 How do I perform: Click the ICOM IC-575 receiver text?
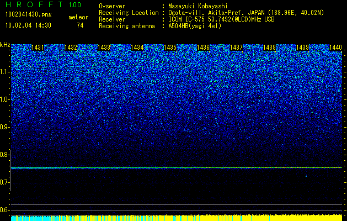(x=221, y=19)
